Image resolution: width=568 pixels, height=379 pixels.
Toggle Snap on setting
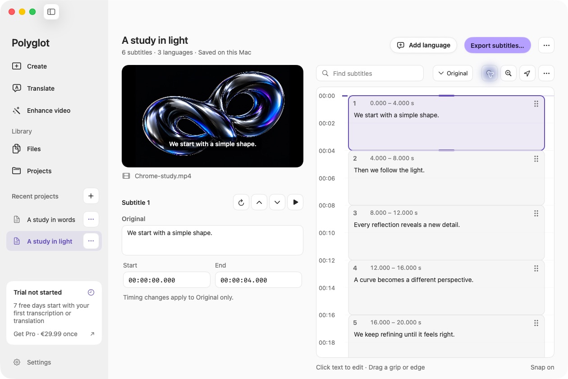pyautogui.click(x=542, y=367)
